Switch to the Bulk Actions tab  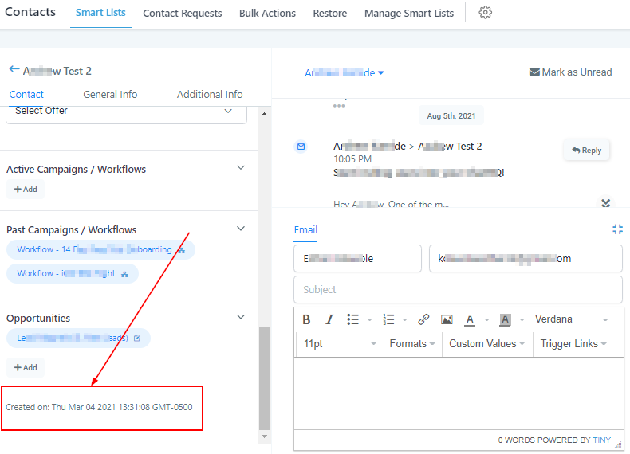pyautogui.click(x=267, y=14)
